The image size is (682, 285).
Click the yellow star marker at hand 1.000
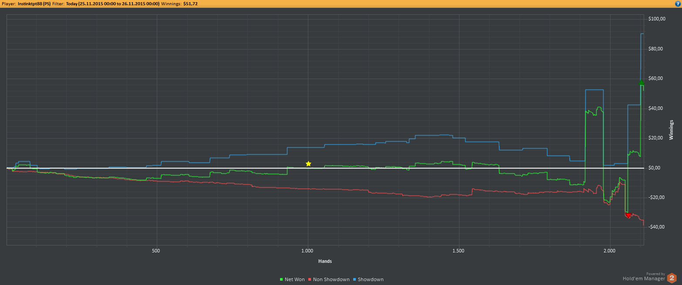(308, 164)
